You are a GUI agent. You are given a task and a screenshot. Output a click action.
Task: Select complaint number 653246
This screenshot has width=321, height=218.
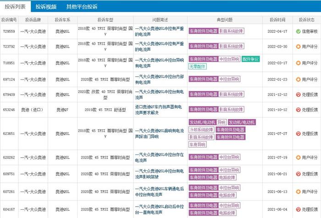point(9,110)
